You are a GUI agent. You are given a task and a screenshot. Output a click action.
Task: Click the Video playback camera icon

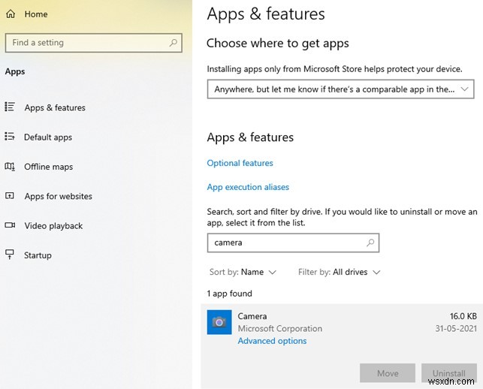10,225
